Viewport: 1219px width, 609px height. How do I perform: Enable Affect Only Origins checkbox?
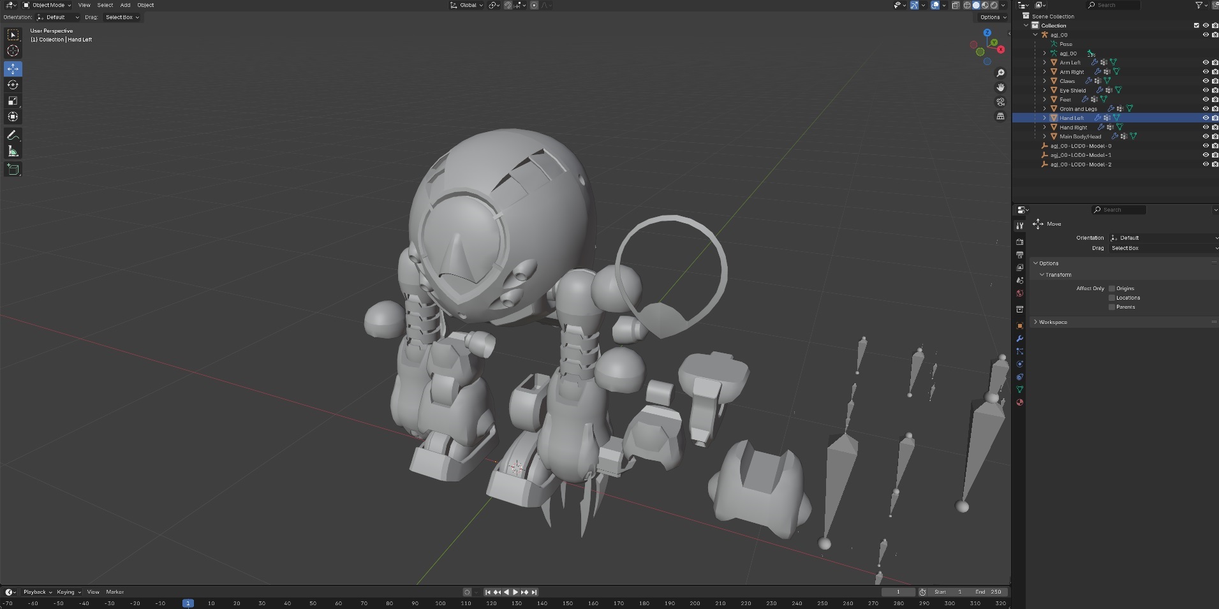(x=1112, y=288)
